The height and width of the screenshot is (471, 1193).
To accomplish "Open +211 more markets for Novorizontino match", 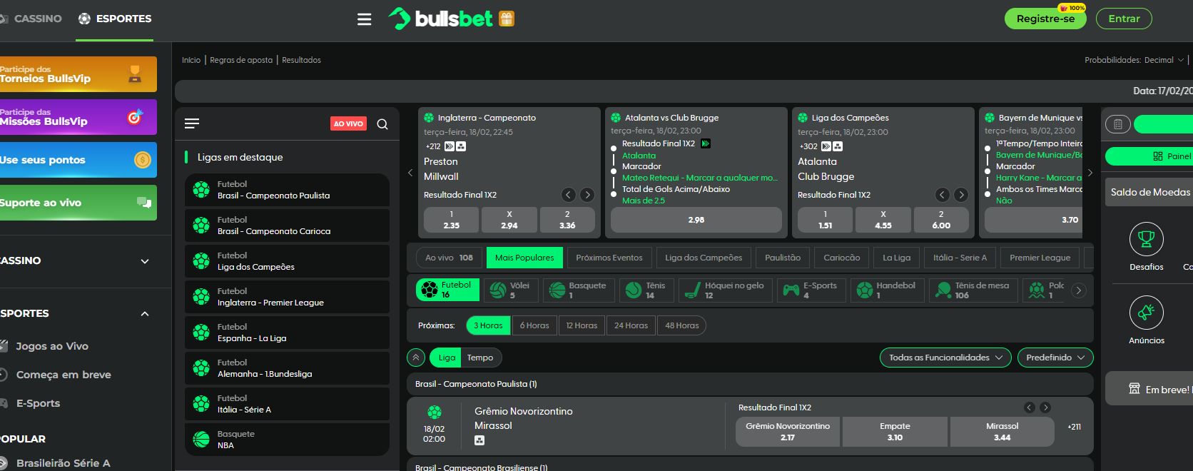I will [1074, 427].
